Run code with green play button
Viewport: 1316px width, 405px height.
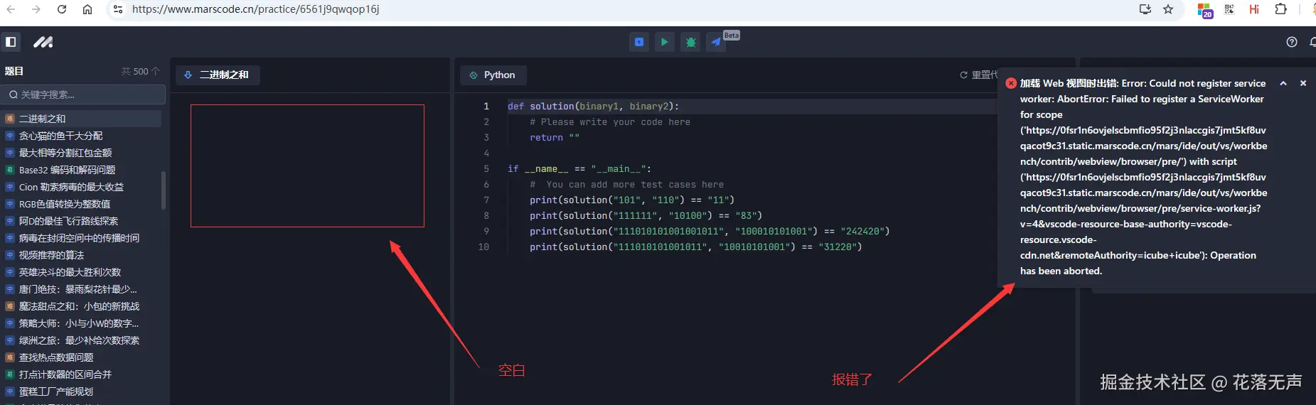(x=664, y=42)
